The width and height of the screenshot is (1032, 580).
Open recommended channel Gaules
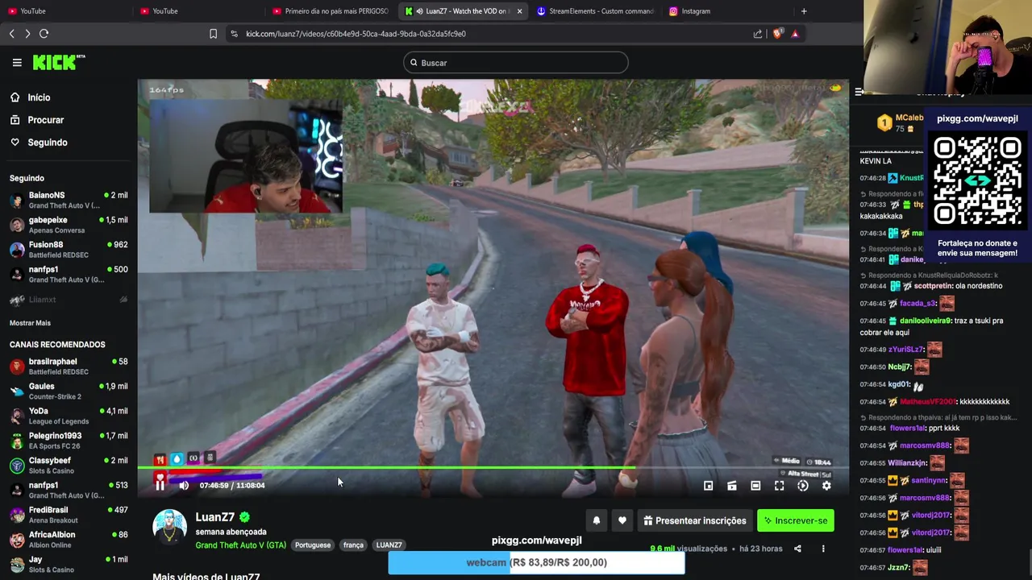click(x=69, y=391)
